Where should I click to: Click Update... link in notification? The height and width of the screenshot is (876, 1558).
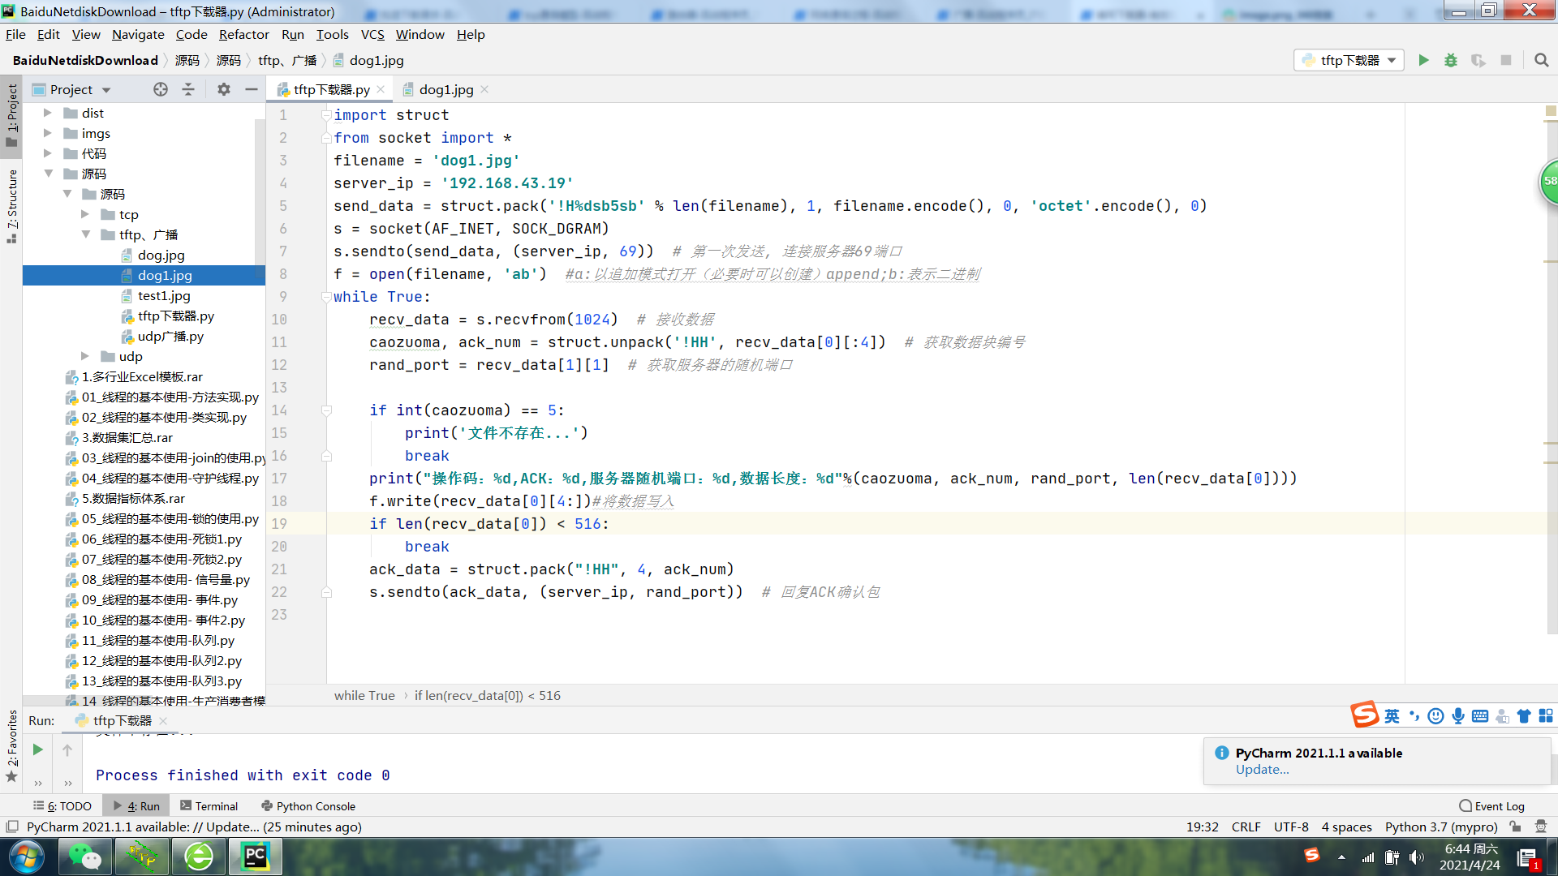pos(1262,770)
